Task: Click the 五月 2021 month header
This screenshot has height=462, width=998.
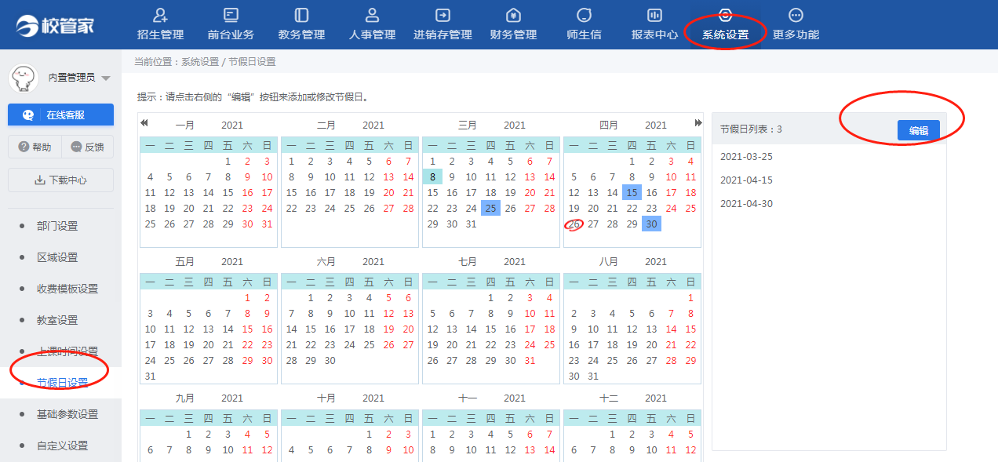Action: click(209, 262)
